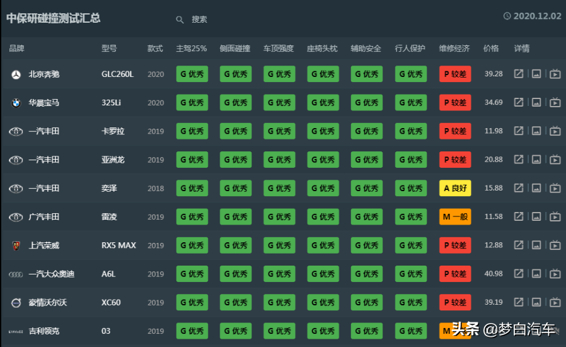
Task: Sort by the 型号 column header
Action: click(x=109, y=49)
